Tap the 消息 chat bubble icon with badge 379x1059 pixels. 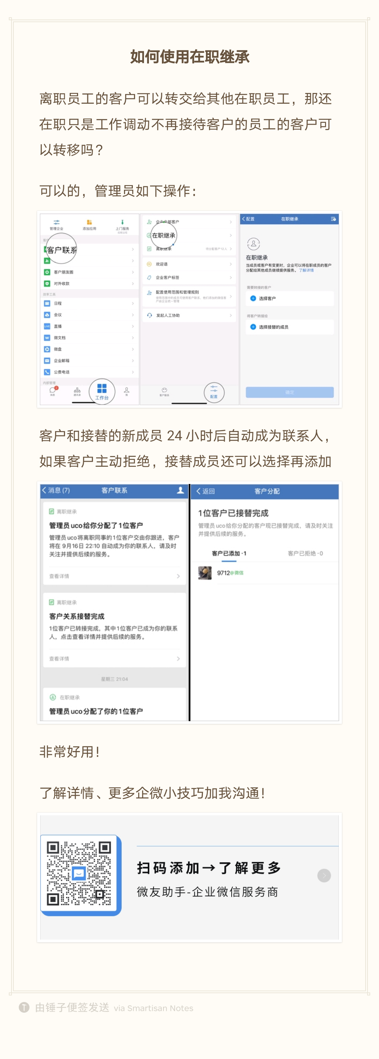click(x=53, y=390)
